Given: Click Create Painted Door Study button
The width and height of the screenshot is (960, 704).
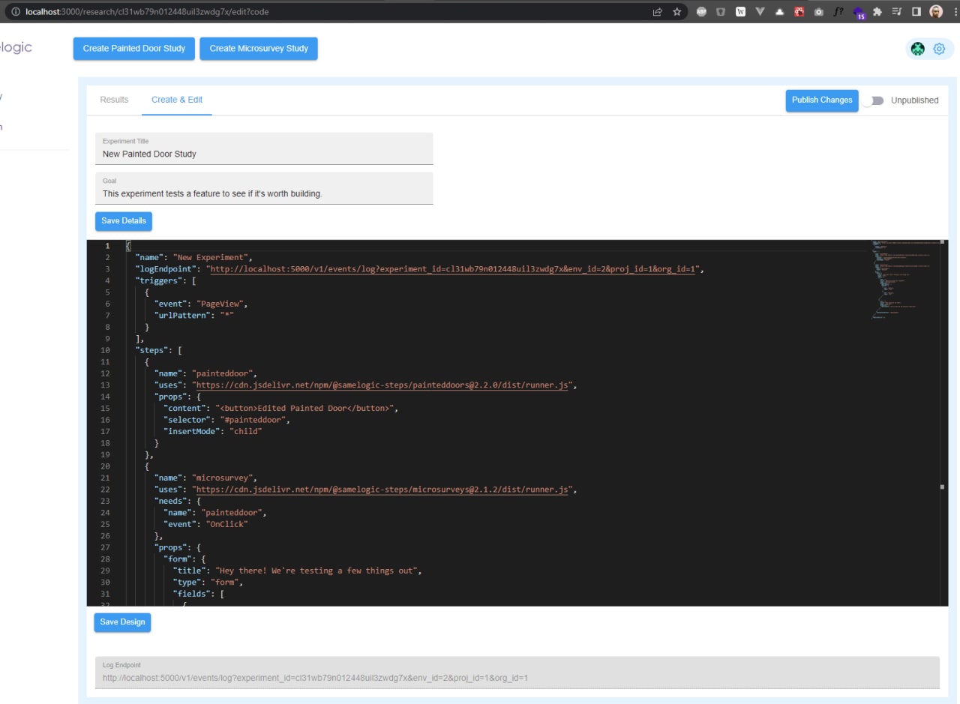Looking at the screenshot, I should tap(134, 49).
